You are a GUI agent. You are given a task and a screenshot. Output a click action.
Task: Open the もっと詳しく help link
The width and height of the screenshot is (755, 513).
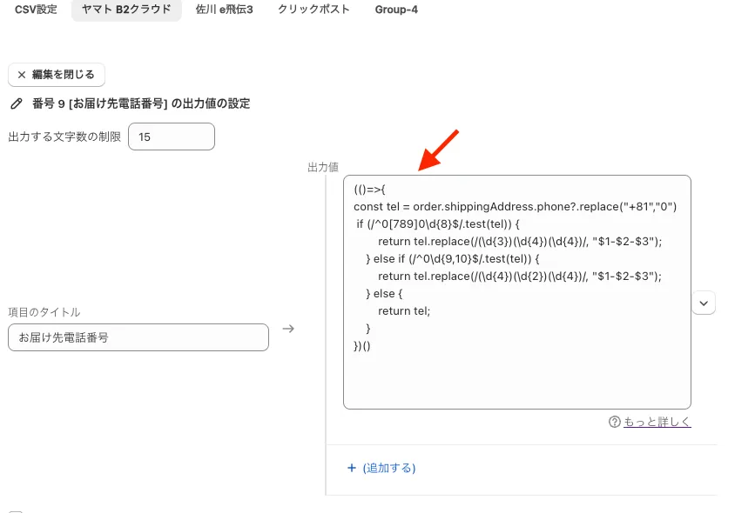(x=657, y=422)
